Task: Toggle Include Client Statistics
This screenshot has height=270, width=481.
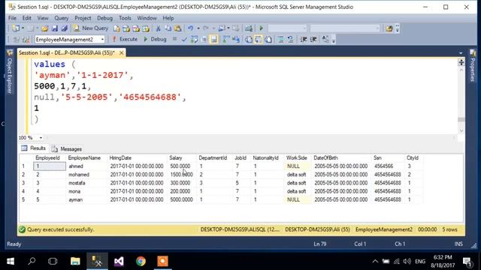Action: 236,40
